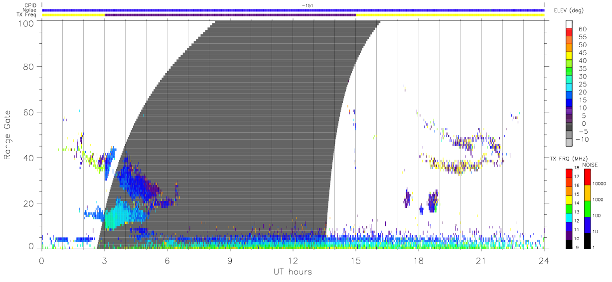The width and height of the screenshot is (612, 282).
Task: Click y-axis tick label 40
Action: pyautogui.click(x=29, y=158)
